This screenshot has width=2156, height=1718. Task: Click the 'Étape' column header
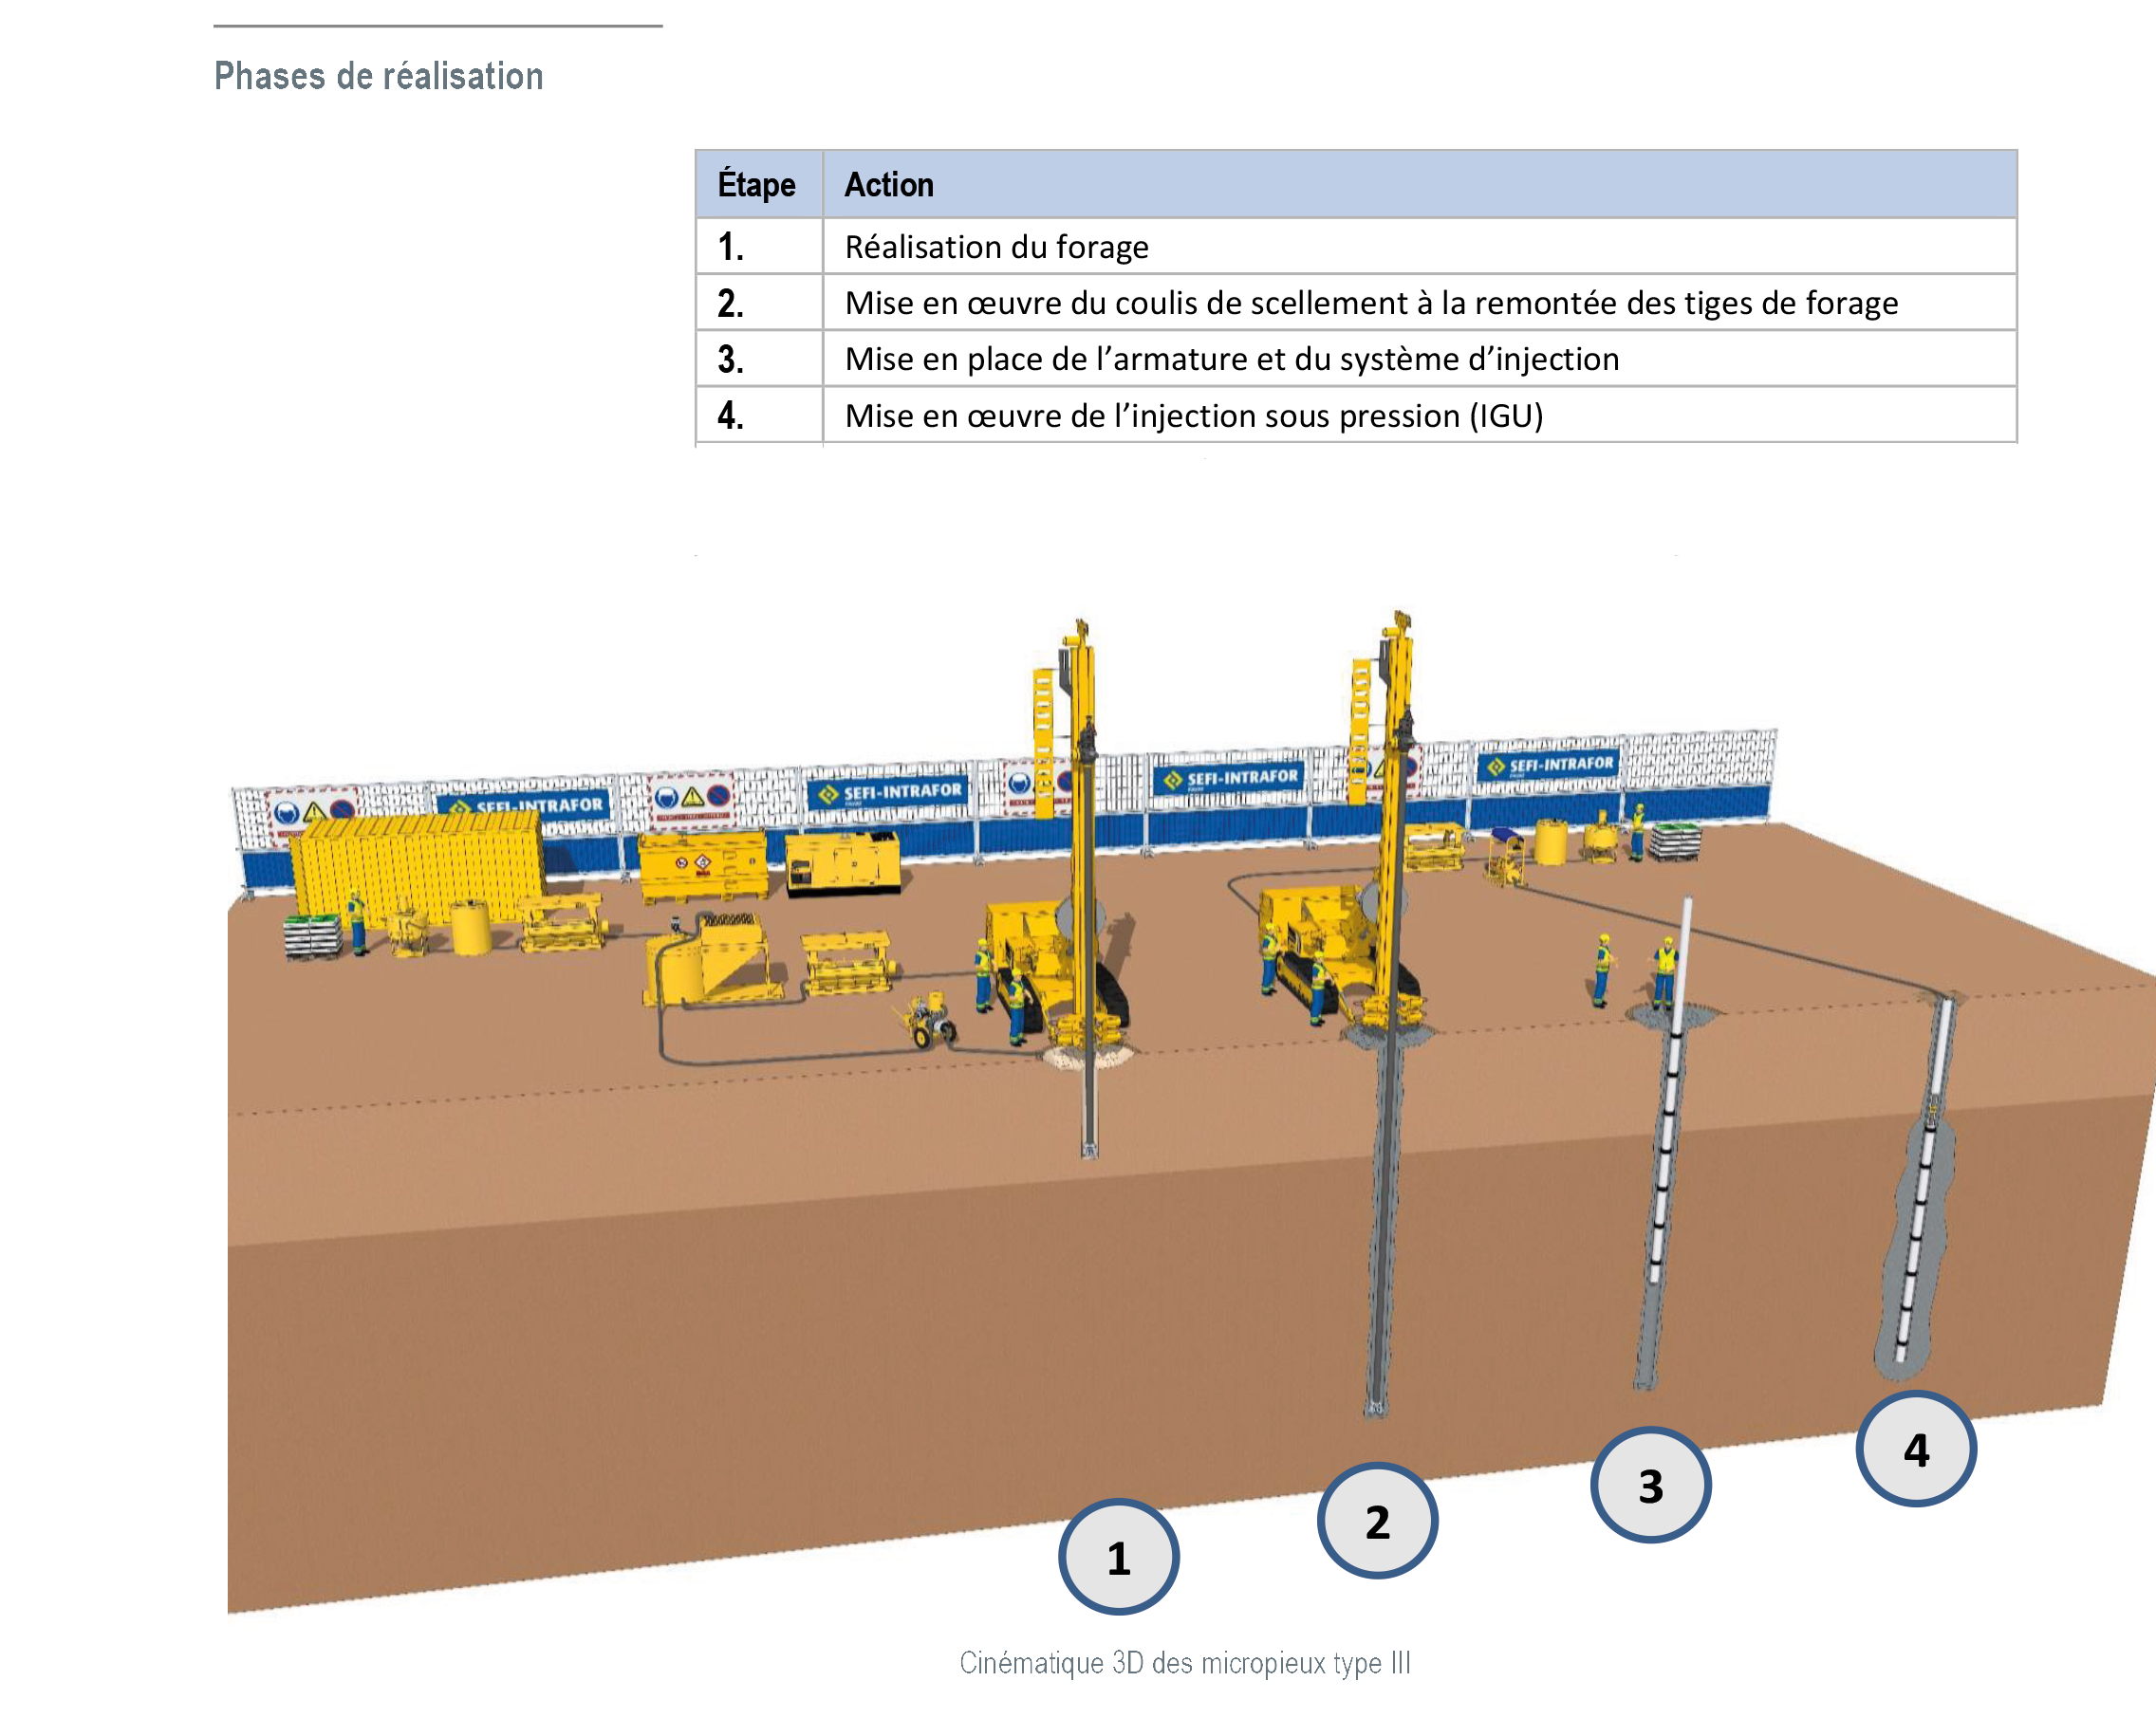[x=757, y=185]
